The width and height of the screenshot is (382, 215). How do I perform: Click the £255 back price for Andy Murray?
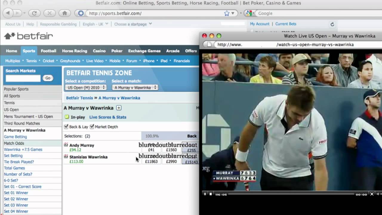pyautogui.click(x=190, y=147)
